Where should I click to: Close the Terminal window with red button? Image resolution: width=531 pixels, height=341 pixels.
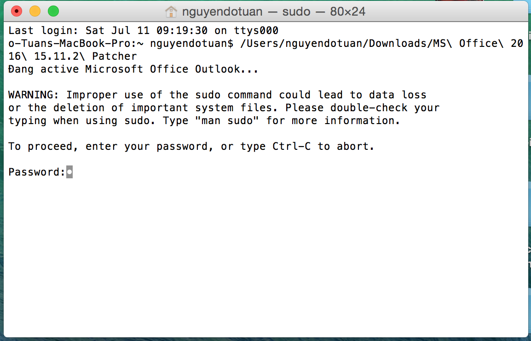tap(17, 11)
